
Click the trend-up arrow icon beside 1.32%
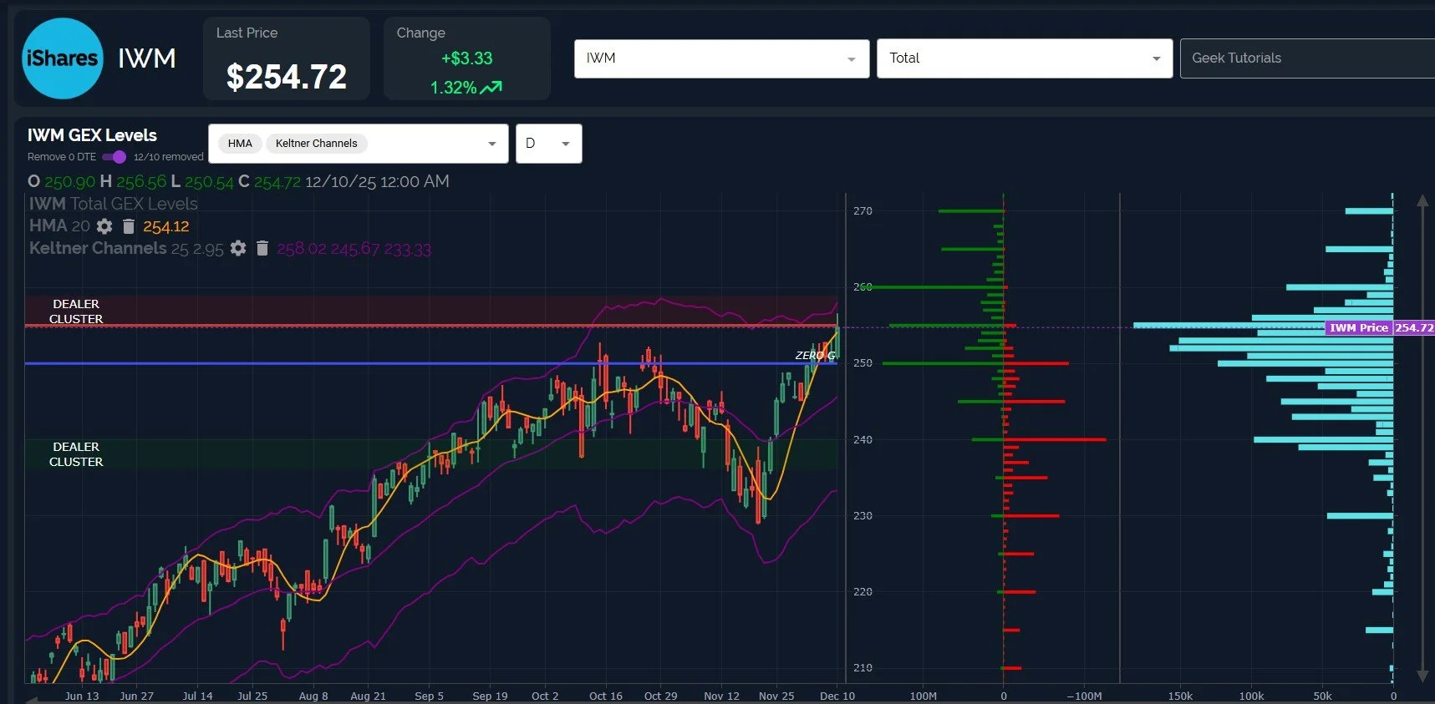click(491, 87)
